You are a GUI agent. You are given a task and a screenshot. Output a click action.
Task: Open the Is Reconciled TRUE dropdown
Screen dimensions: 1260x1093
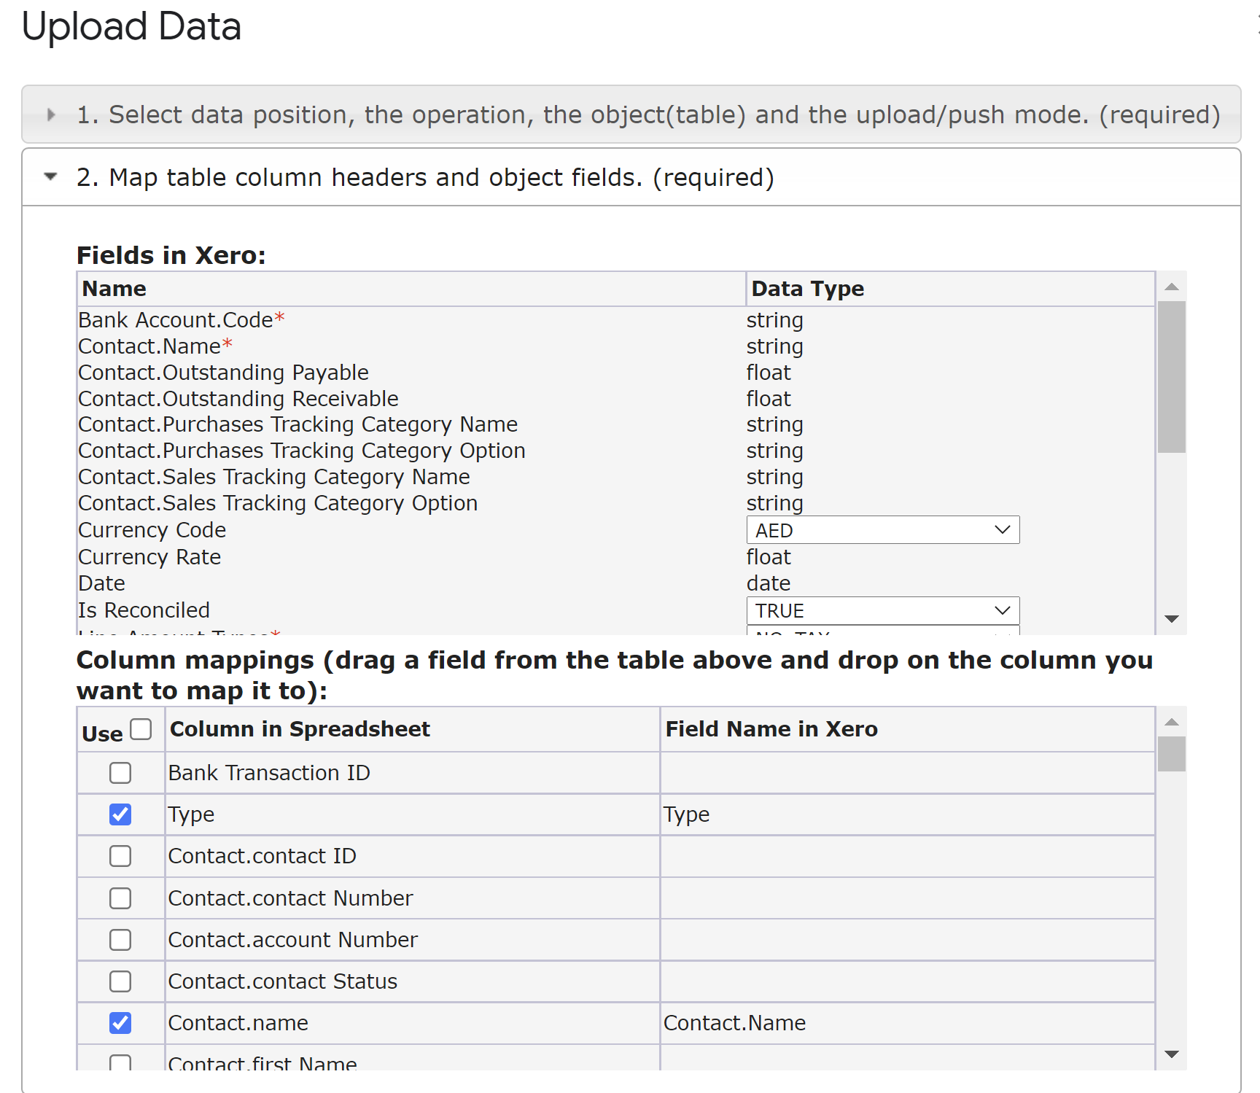pos(882,610)
